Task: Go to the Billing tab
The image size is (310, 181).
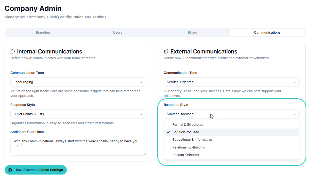Action: [192, 33]
